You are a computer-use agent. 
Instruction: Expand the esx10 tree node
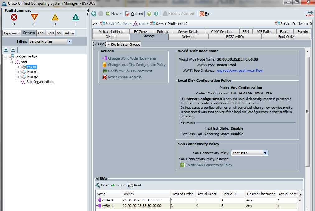click(x=17, y=67)
